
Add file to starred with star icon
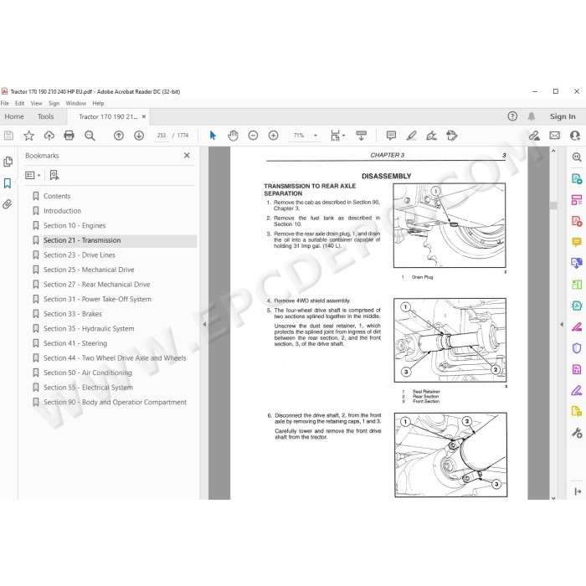click(28, 136)
